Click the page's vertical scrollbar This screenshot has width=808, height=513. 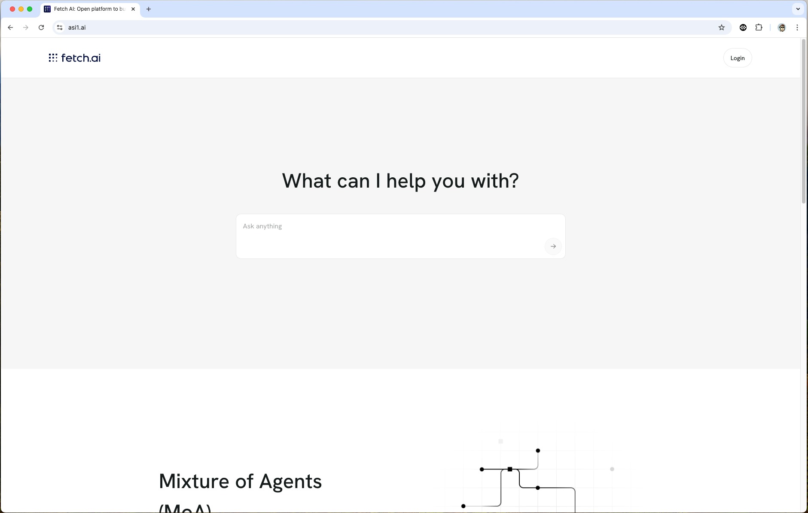pos(804,121)
